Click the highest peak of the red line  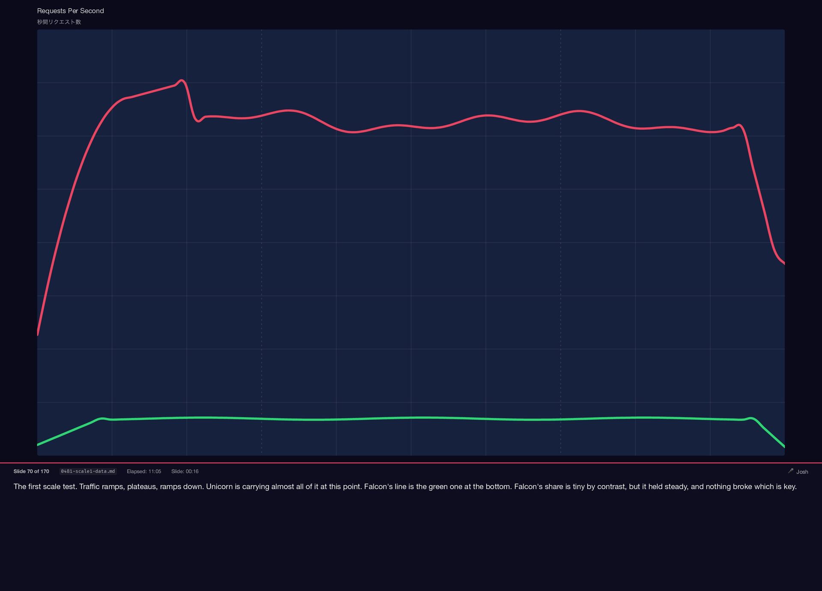click(182, 81)
